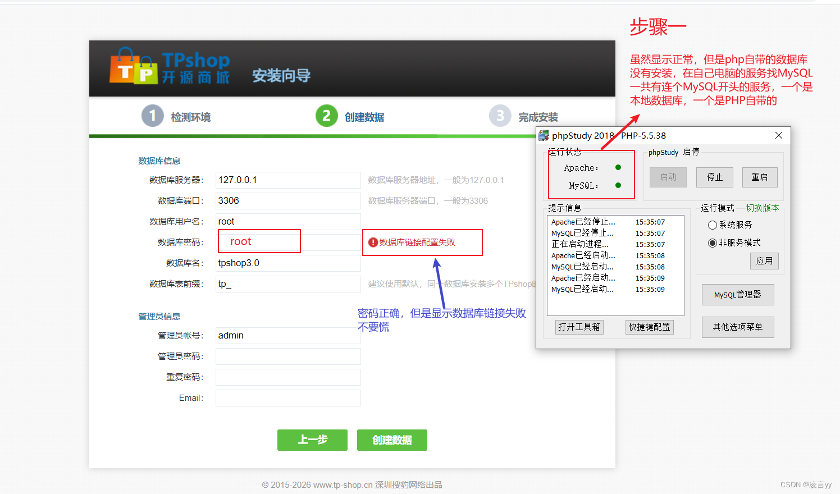Image resolution: width=840 pixels, height=494 pixels.
Task: Click the 安装向导 header title
Action: [x=281, y=76]
